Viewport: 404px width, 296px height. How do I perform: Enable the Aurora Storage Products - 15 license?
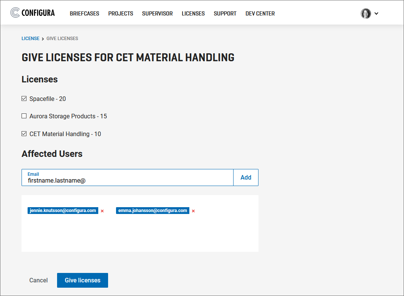tap(24, 116)
